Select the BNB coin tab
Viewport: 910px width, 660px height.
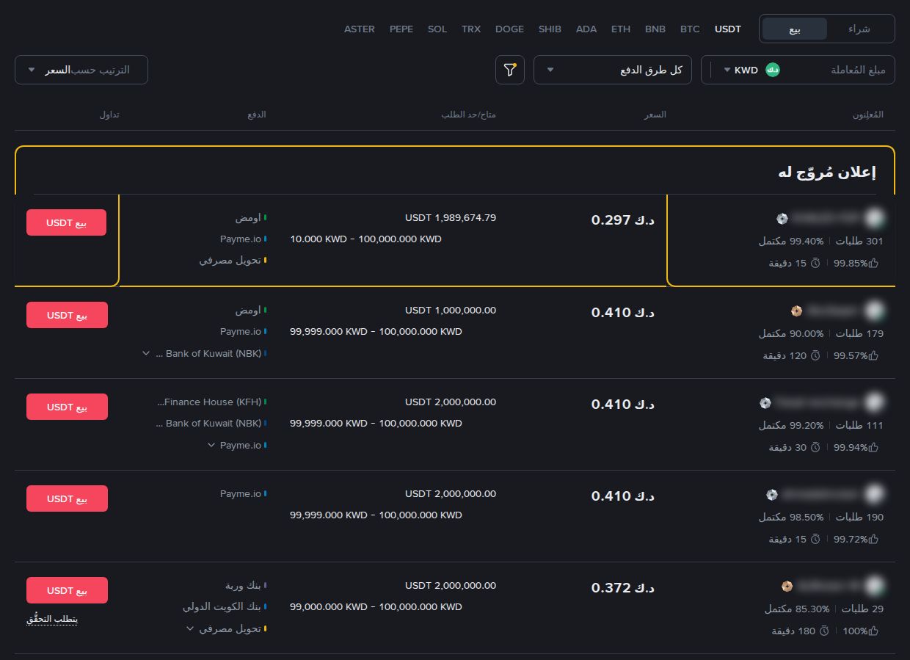(x=655, y=29)
